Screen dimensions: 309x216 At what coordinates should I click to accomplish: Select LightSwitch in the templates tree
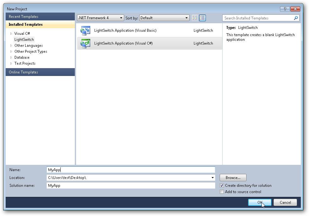click(24, 40)
